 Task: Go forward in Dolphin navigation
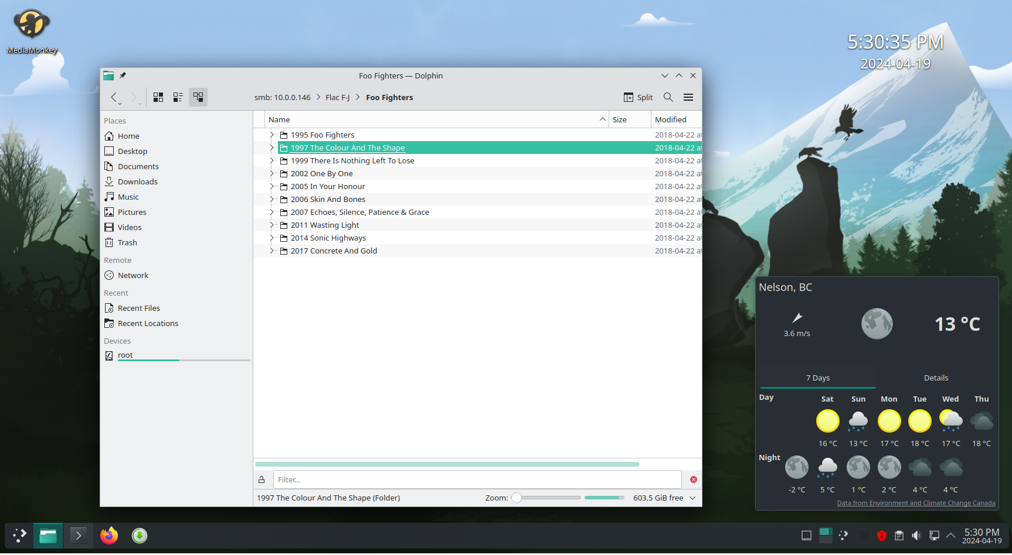134,97
